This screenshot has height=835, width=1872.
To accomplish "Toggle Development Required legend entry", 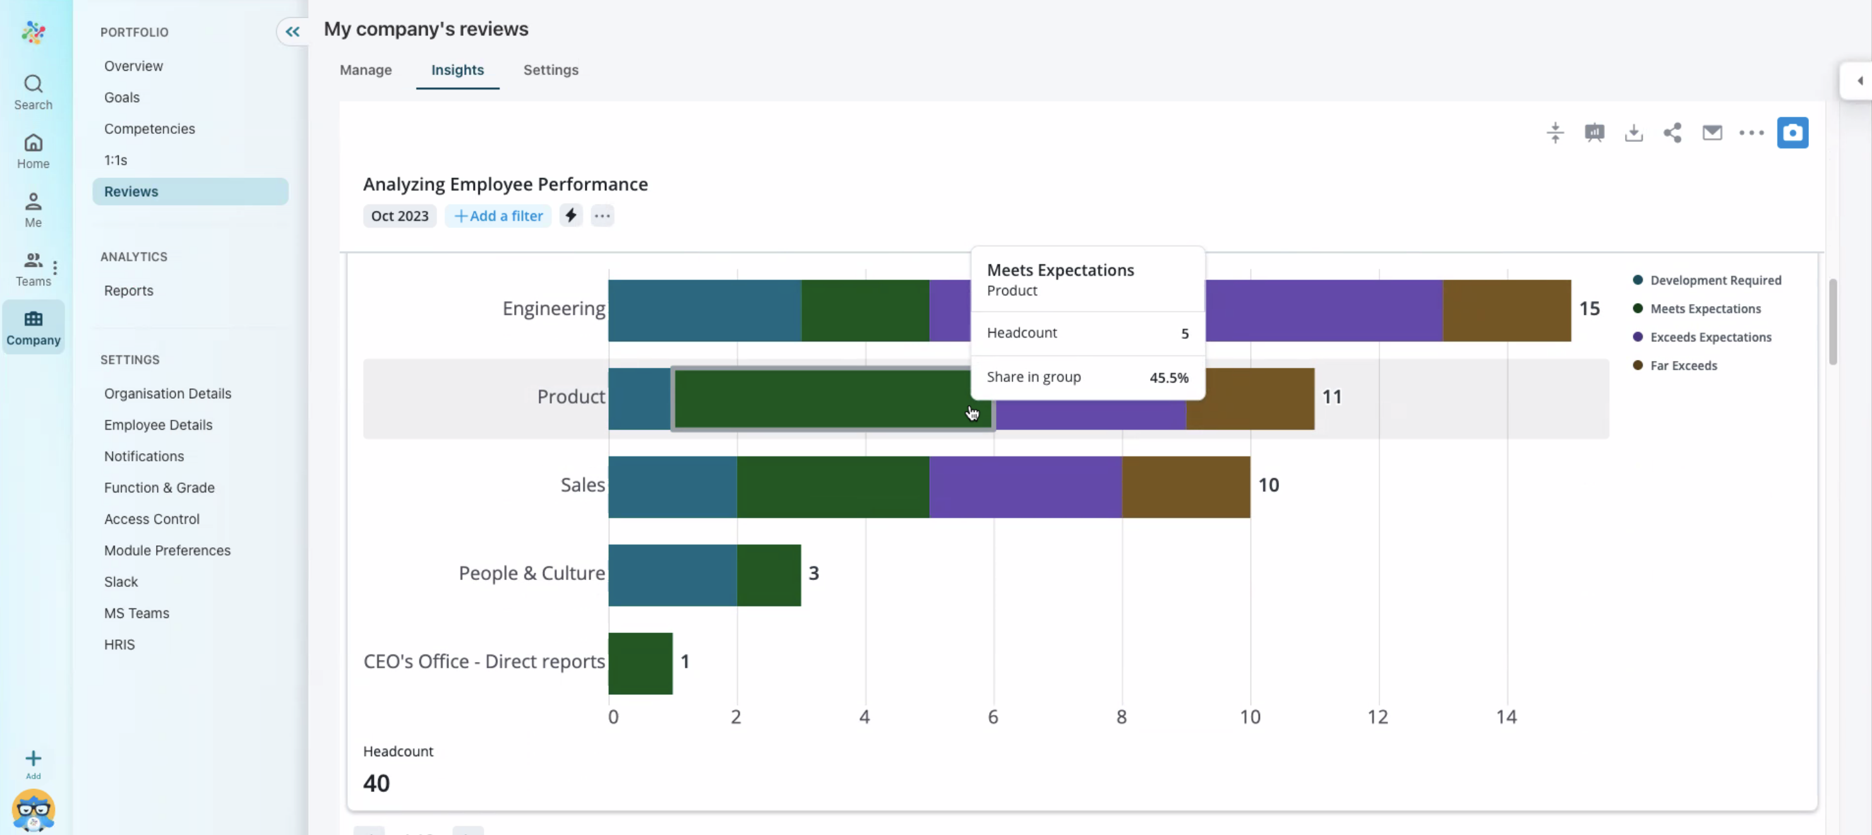I will click(x=1707, y=280).
